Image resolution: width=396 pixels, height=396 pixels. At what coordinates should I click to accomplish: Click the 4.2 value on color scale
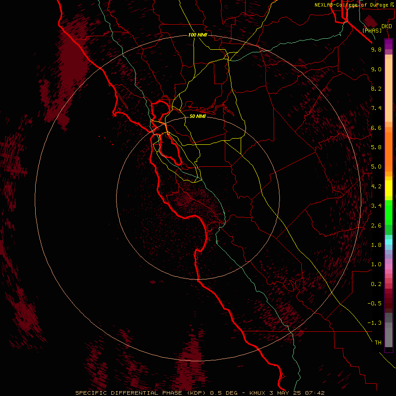click(376, 187)
